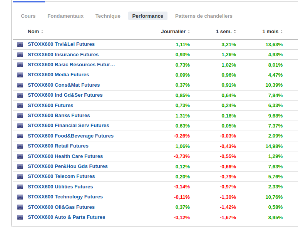This screenshot has width=298, height=240.
Task: Click the flag icon beside STOXX600 Health Care Futures
Action: click(20, 156)
